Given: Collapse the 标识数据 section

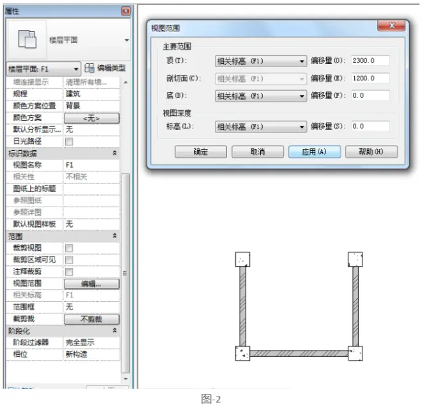Looking at the screenshot, I should click(114, 153).
